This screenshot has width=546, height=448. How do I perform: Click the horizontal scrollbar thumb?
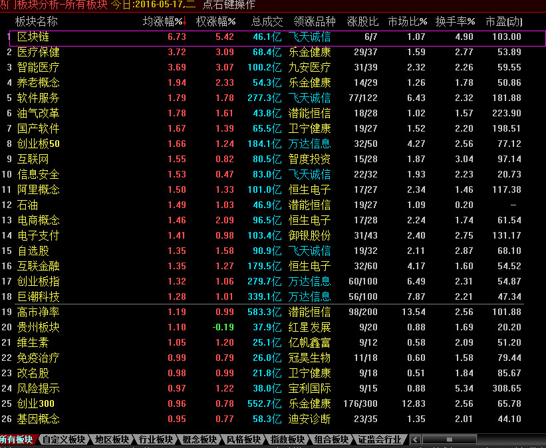449,439
